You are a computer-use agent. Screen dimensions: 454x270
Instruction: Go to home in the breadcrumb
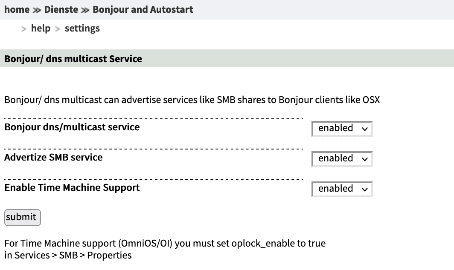click(17, 9)
